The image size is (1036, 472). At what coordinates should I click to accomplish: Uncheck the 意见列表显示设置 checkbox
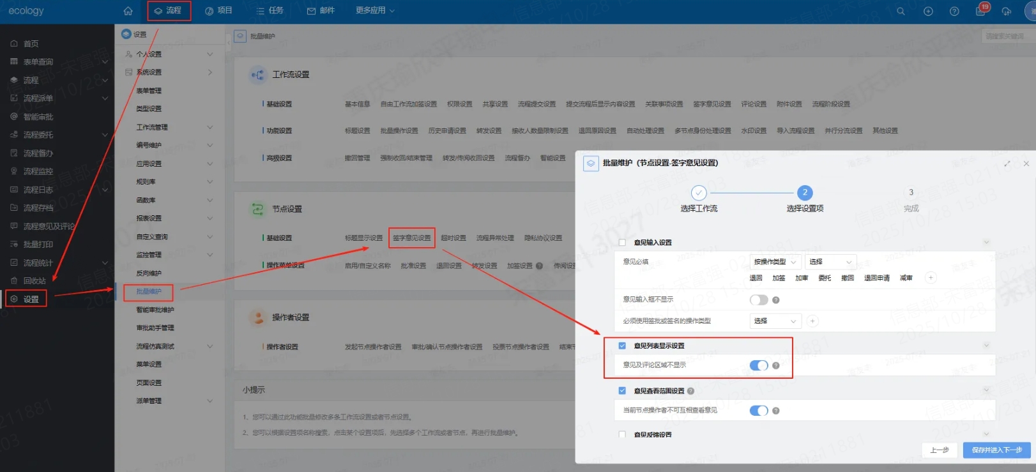click(x=622, y=346)
